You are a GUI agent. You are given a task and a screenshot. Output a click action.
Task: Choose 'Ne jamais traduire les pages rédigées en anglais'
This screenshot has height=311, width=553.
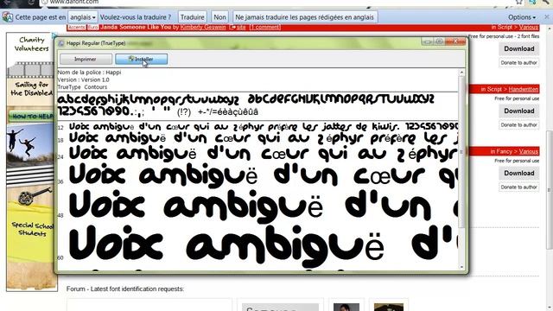point(304,17)
